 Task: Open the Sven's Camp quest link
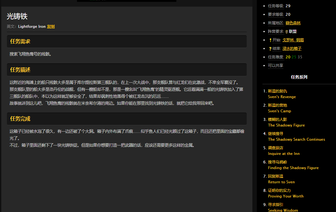[279, 111]
